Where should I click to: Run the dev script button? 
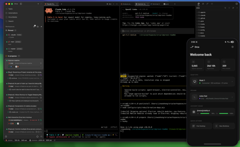[109, 4]
